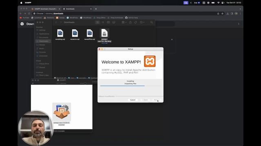
Task: Open the Finder action menu dropdown
Action: click(142, 22)
